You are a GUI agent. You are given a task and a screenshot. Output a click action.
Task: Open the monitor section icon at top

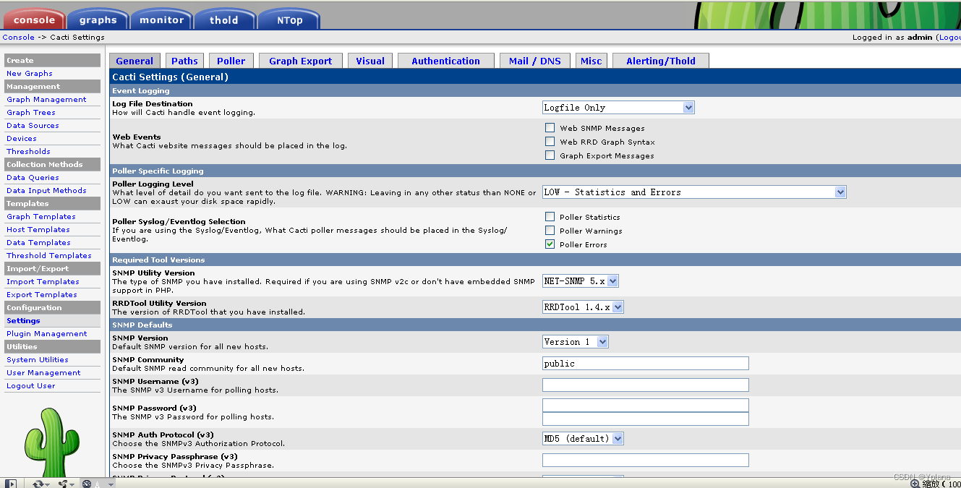pos(161,17)
